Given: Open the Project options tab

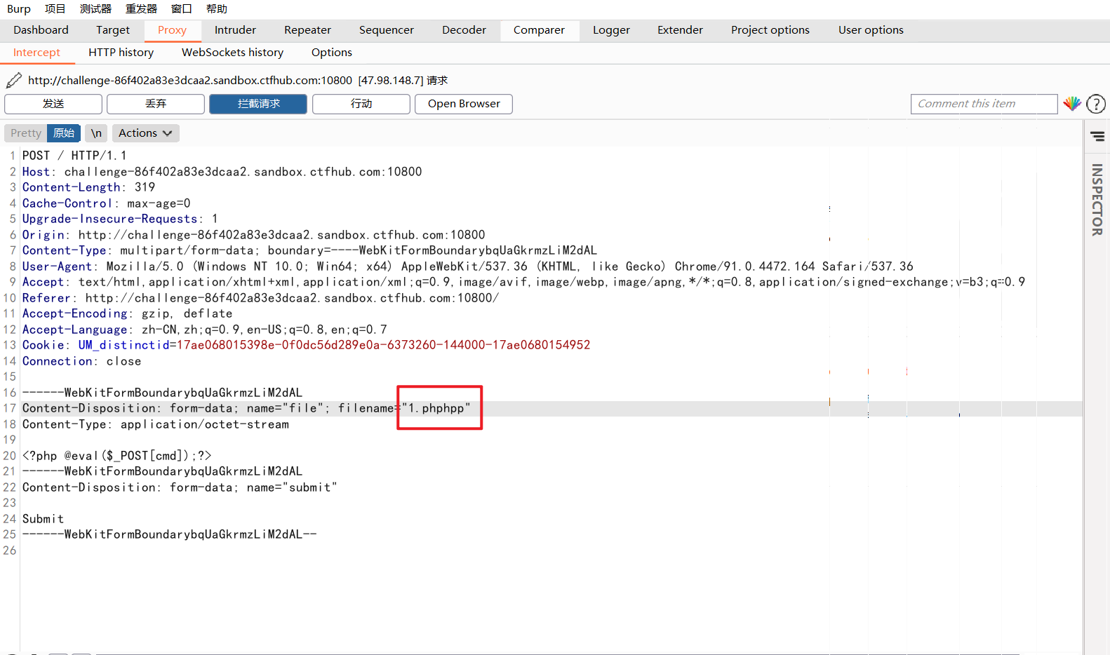Looking at the screenshot, I should (x=770, y=30).
